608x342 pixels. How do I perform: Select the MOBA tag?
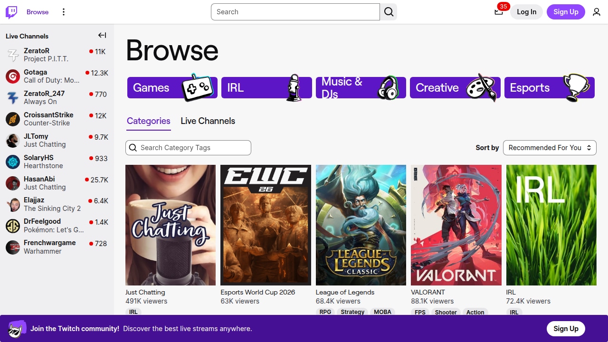[382, 312]
